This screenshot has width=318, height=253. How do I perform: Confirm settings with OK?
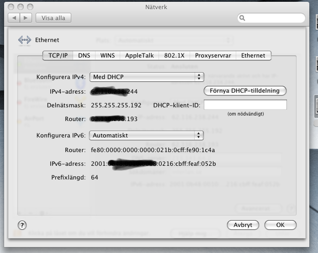280,225
